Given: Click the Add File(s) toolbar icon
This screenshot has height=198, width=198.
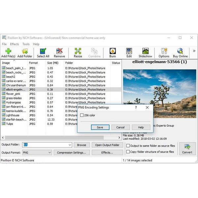Looking at the screenshot, I should click(x=8, y=53).
